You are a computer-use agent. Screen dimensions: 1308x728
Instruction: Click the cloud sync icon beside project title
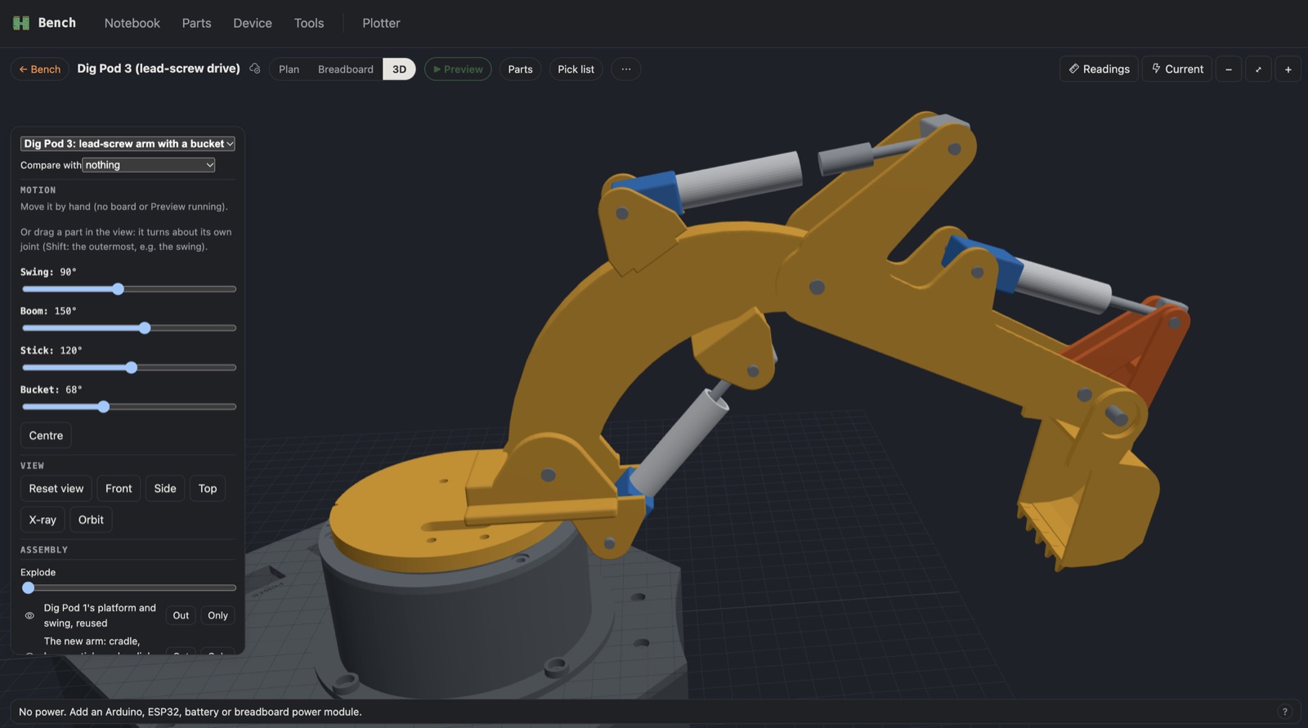coord(255,69)
